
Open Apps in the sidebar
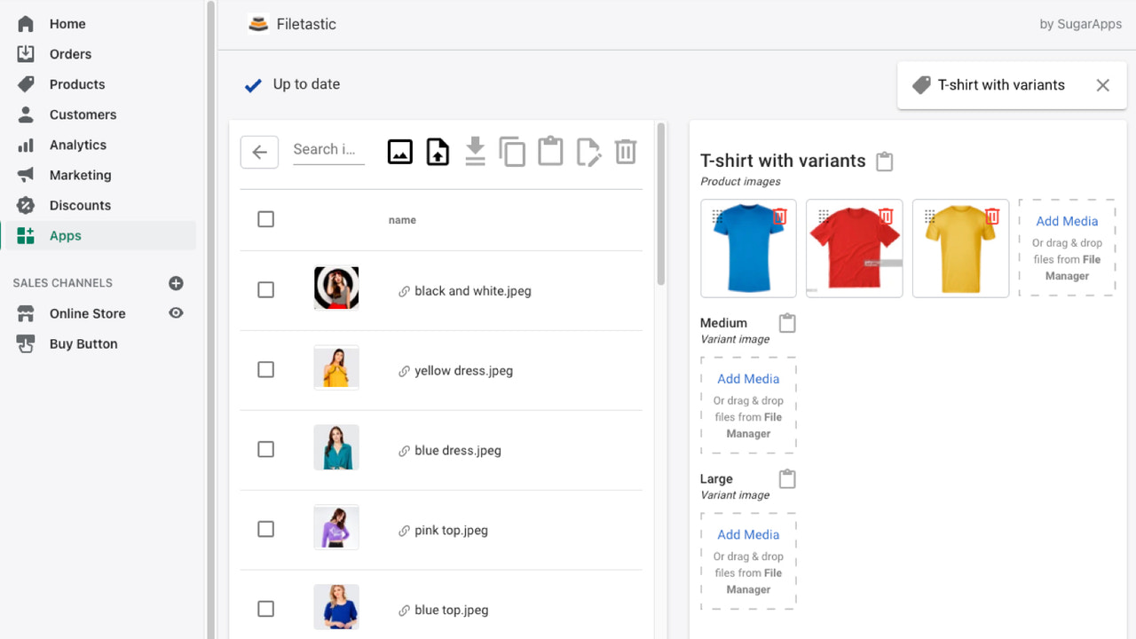pos(65,235)
